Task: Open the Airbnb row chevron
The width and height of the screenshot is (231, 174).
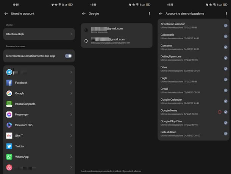Action: tap(71, 167)
